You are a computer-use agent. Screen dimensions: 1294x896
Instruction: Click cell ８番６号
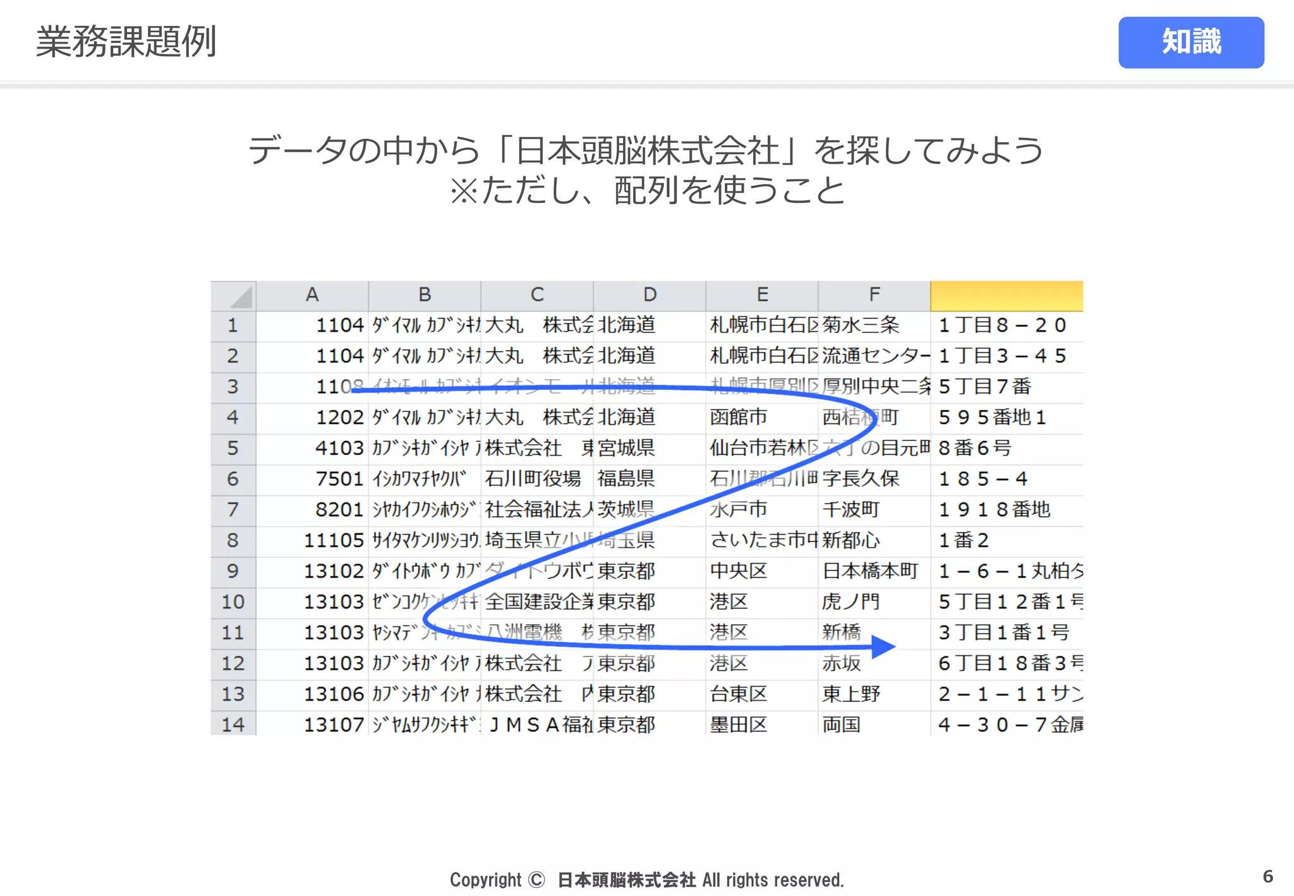(1007, 449)
